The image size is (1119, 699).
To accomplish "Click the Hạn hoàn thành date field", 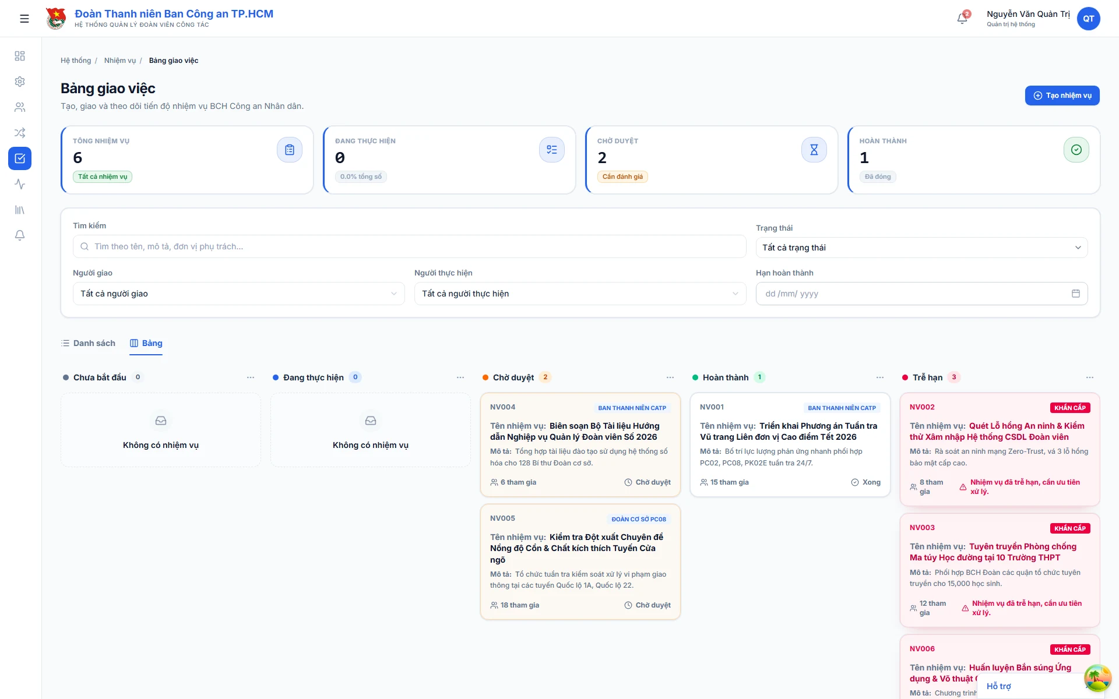I will (x=921, y=294).
